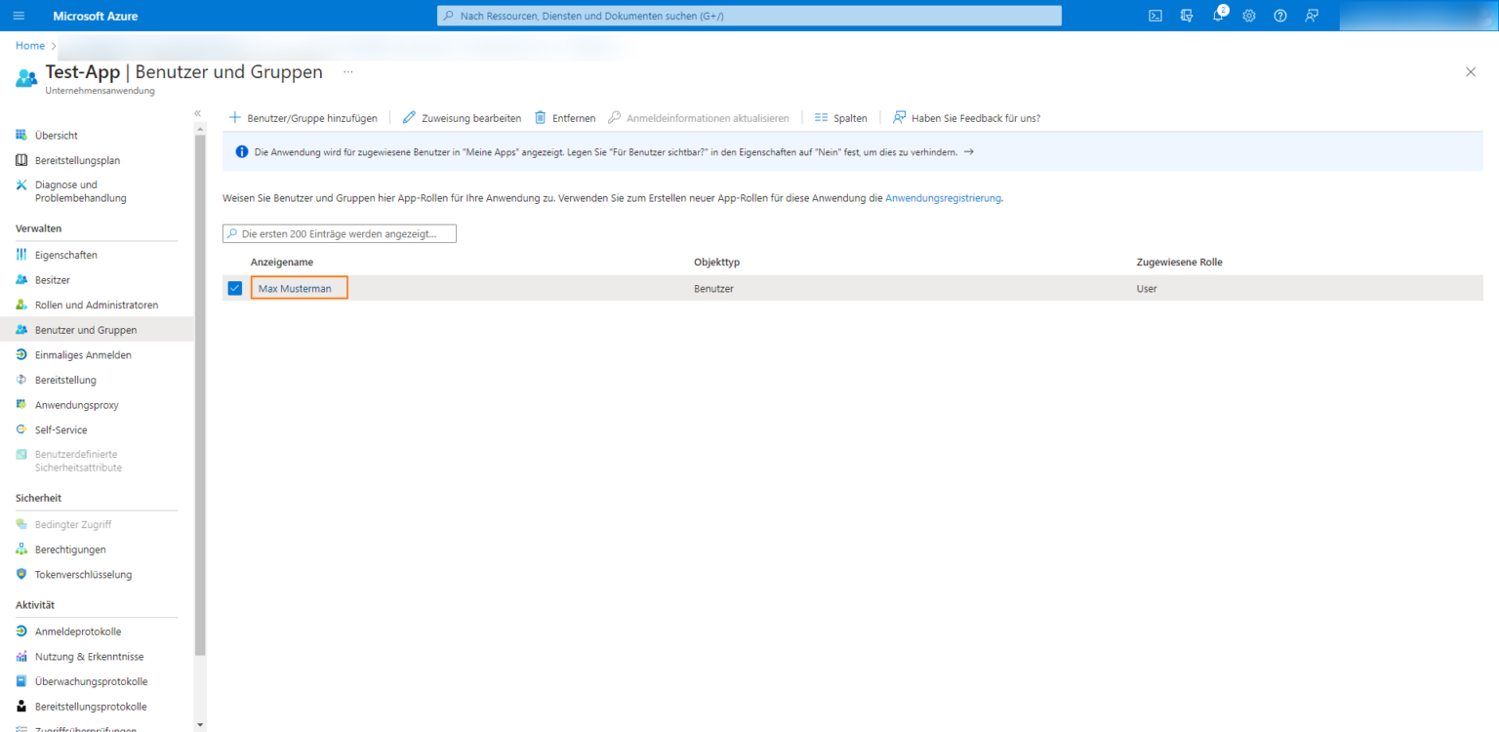1499x732 pixels.
Task: Open the Azure Cloud Shell
Action: pos(1155,15)
